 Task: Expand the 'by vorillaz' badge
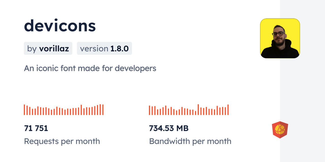48,48
